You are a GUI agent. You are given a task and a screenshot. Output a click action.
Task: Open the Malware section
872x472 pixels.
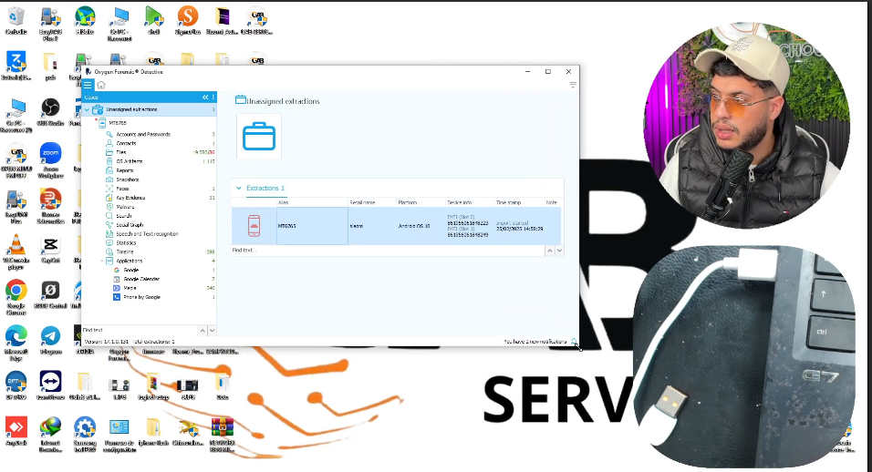point(125,207)
